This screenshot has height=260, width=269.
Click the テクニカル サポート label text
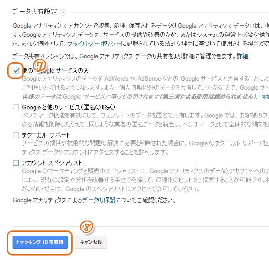46,135
